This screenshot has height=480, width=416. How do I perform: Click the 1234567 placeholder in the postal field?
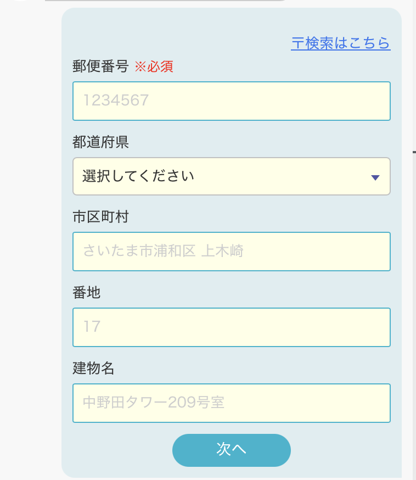(116, 101)
